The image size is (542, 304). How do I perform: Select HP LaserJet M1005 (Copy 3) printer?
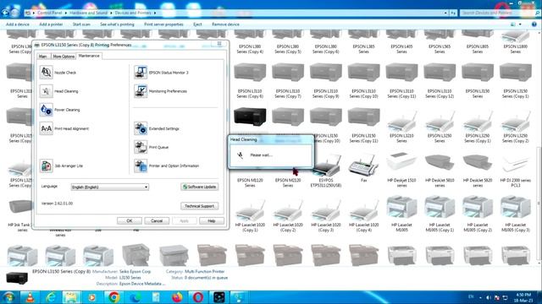516,214
